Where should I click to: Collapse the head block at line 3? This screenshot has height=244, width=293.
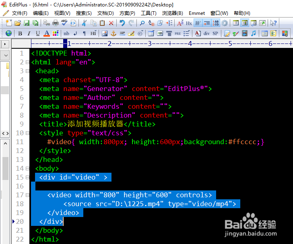point(27,71)
